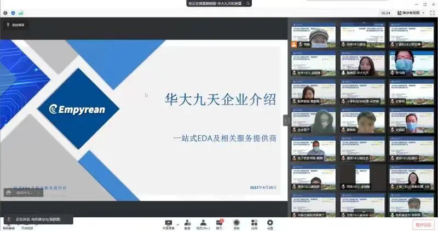
Task: Enter full screen mode
Action: (x=431, y=13)
